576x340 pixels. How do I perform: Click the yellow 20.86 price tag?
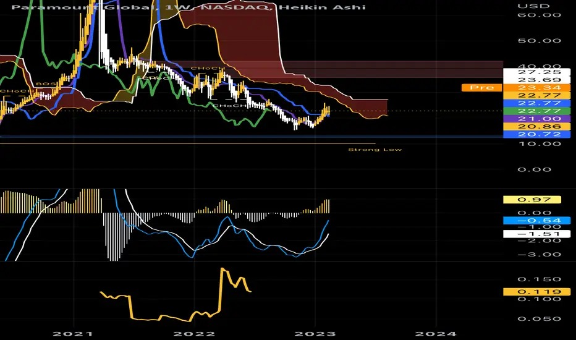[536, 127]
